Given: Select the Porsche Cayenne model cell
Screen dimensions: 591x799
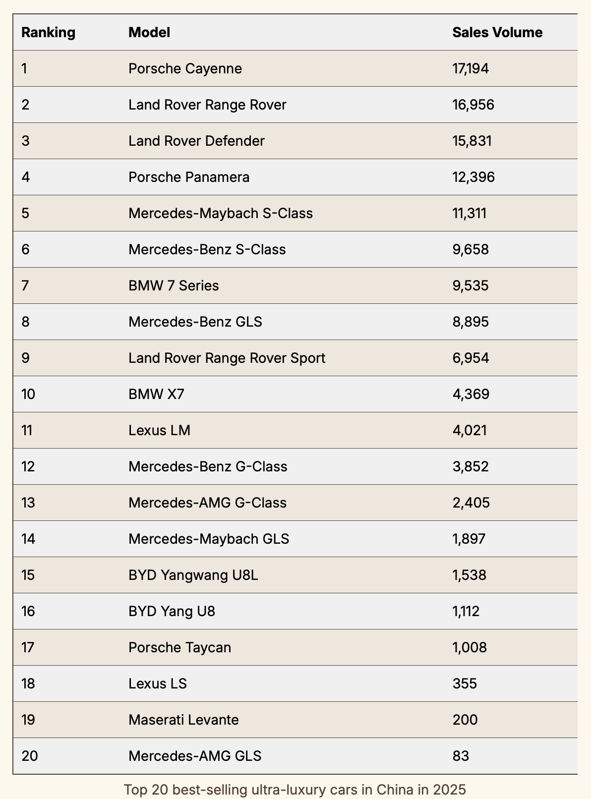Looking at the screenshot, I should [x=185, y=68].
